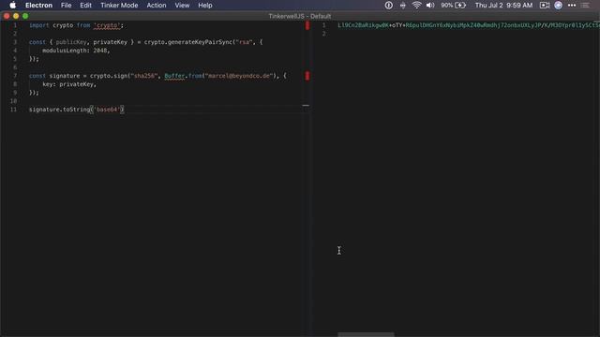Click the screen recording status icon
Screen dimensions: 600x337
[545, 6]
